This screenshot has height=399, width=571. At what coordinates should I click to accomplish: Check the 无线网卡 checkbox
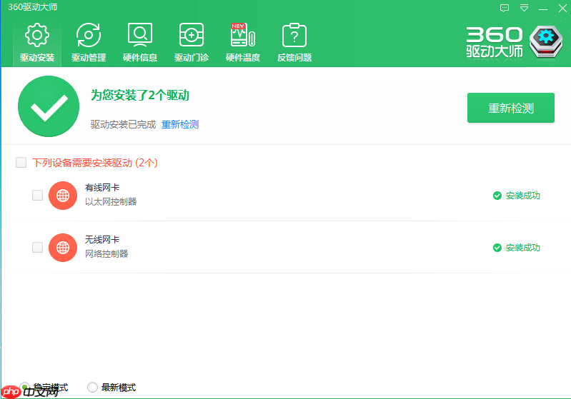click(37, 248)
